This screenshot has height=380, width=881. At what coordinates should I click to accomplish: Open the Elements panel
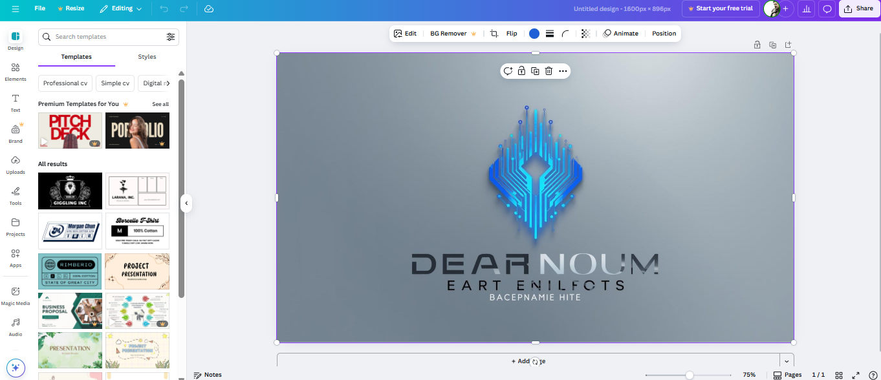[x=15, y=71]
